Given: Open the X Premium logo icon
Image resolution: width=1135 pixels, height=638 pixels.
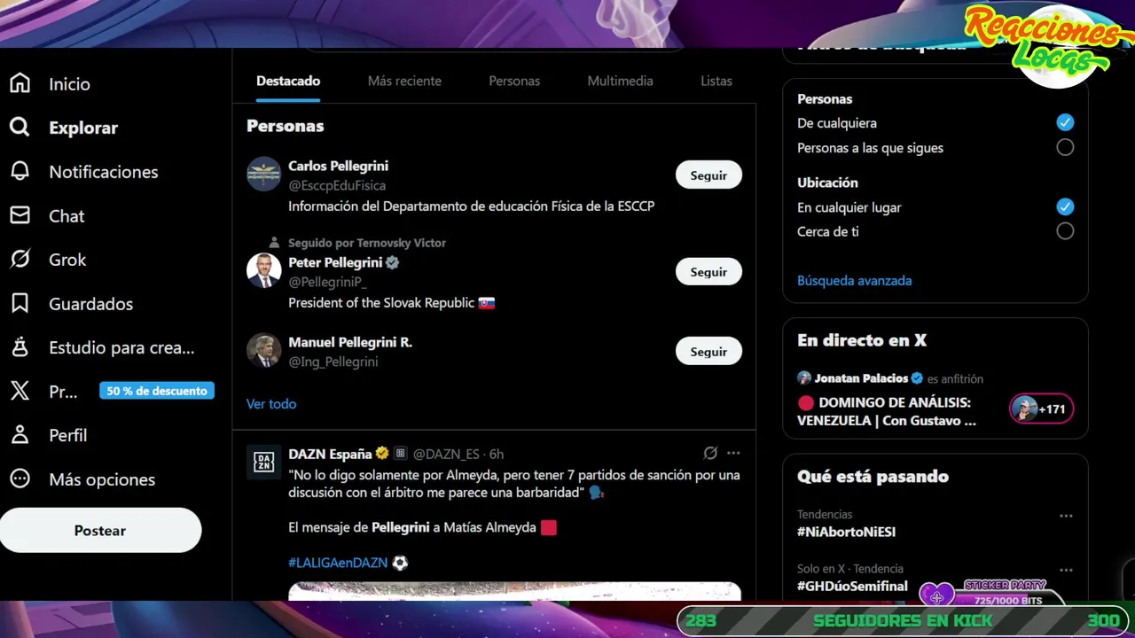Looking at the screenshot, I should 20,391.
